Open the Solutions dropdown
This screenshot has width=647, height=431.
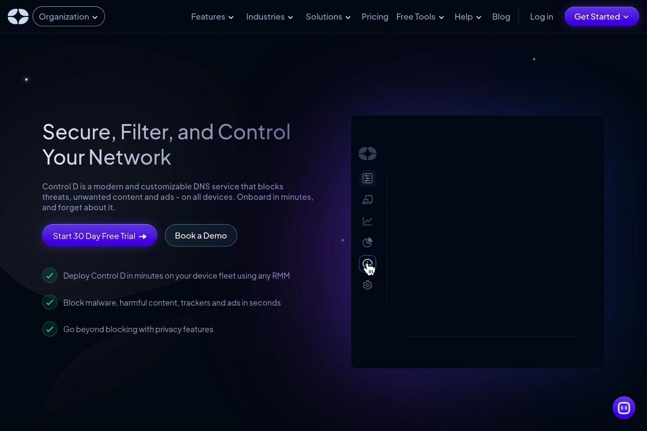tap(328, 17)
